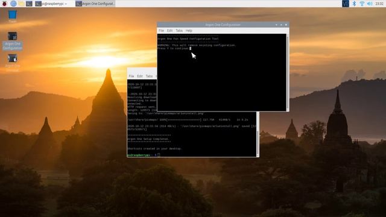
Task: Select the Argon One Uninstall desktop shortcut
Action: pos(12,63)
